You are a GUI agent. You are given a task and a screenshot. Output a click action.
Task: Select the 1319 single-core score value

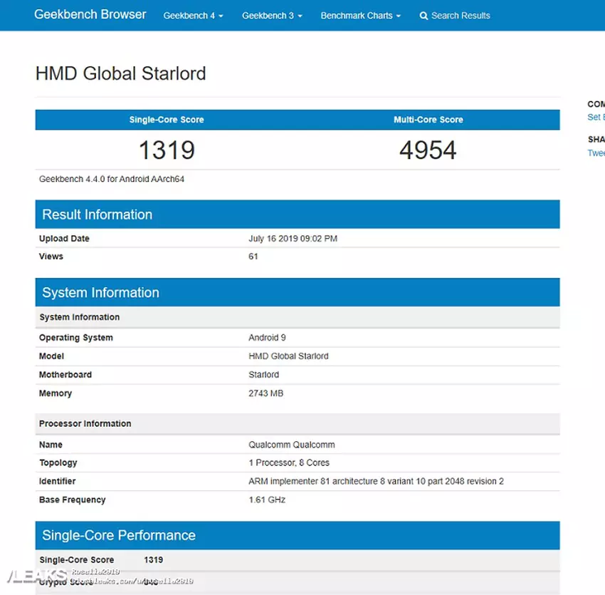[x=167, y=150]
